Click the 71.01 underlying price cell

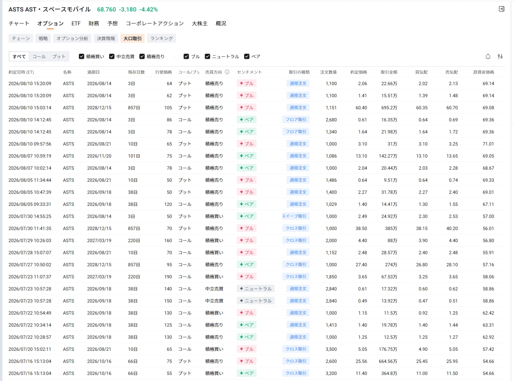click(x=488, y=144)
